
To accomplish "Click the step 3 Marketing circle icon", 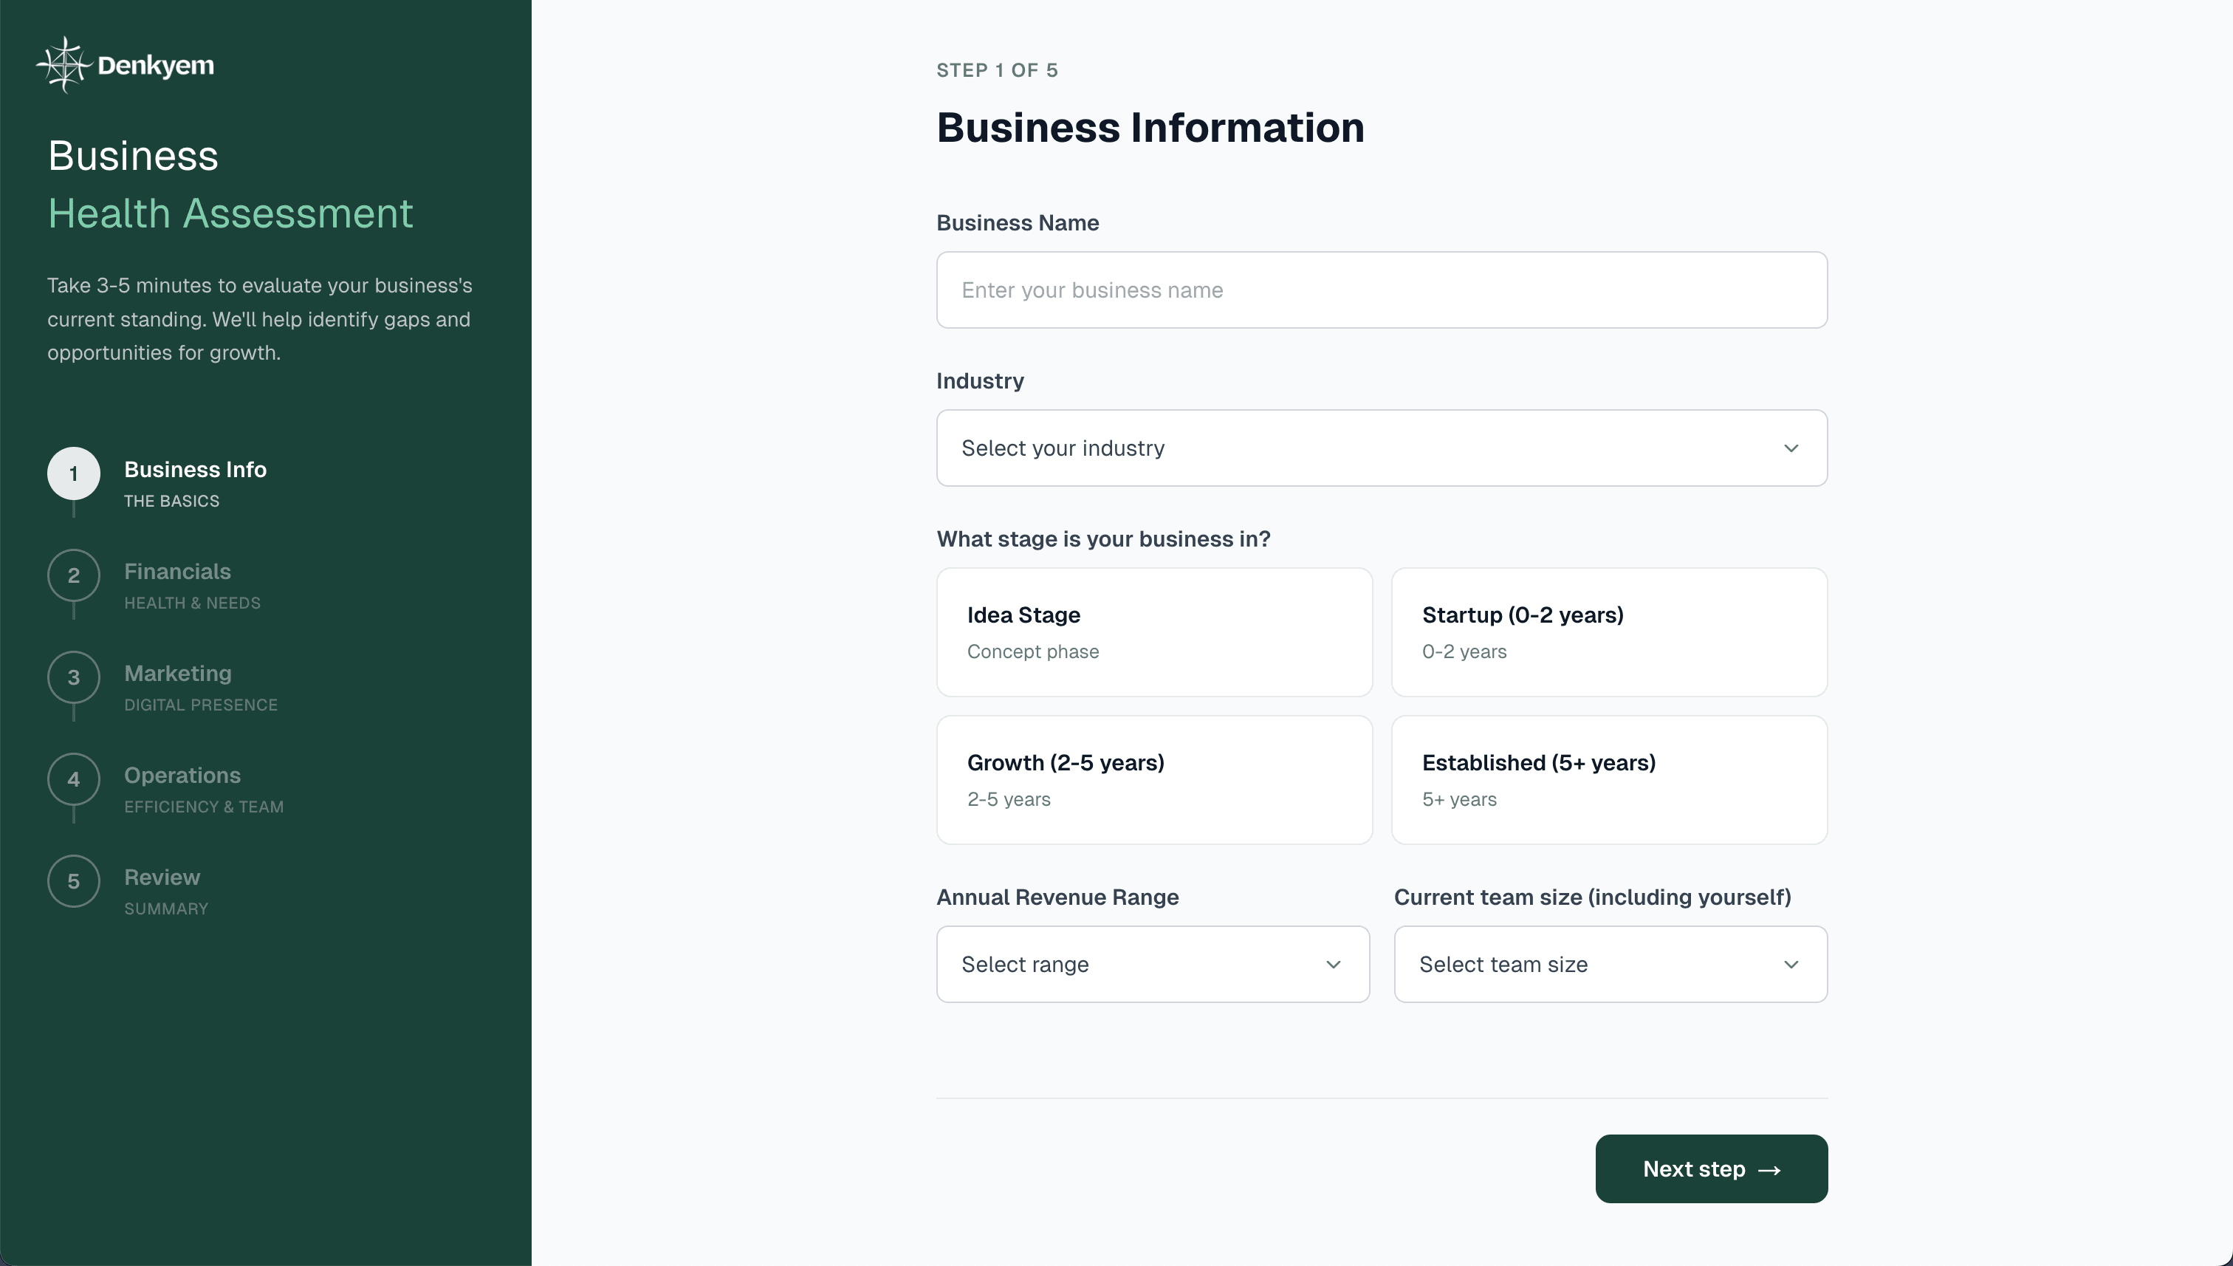I will (74, 678).
